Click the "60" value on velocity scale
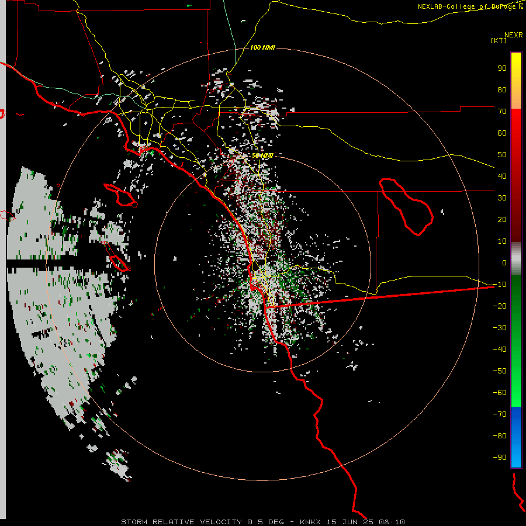Image resolution: width=526 pixels, height=526 pixels. [502, 133]
